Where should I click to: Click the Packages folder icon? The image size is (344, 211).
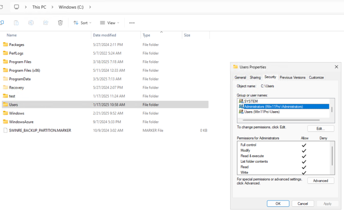click(x=6, y=44)
